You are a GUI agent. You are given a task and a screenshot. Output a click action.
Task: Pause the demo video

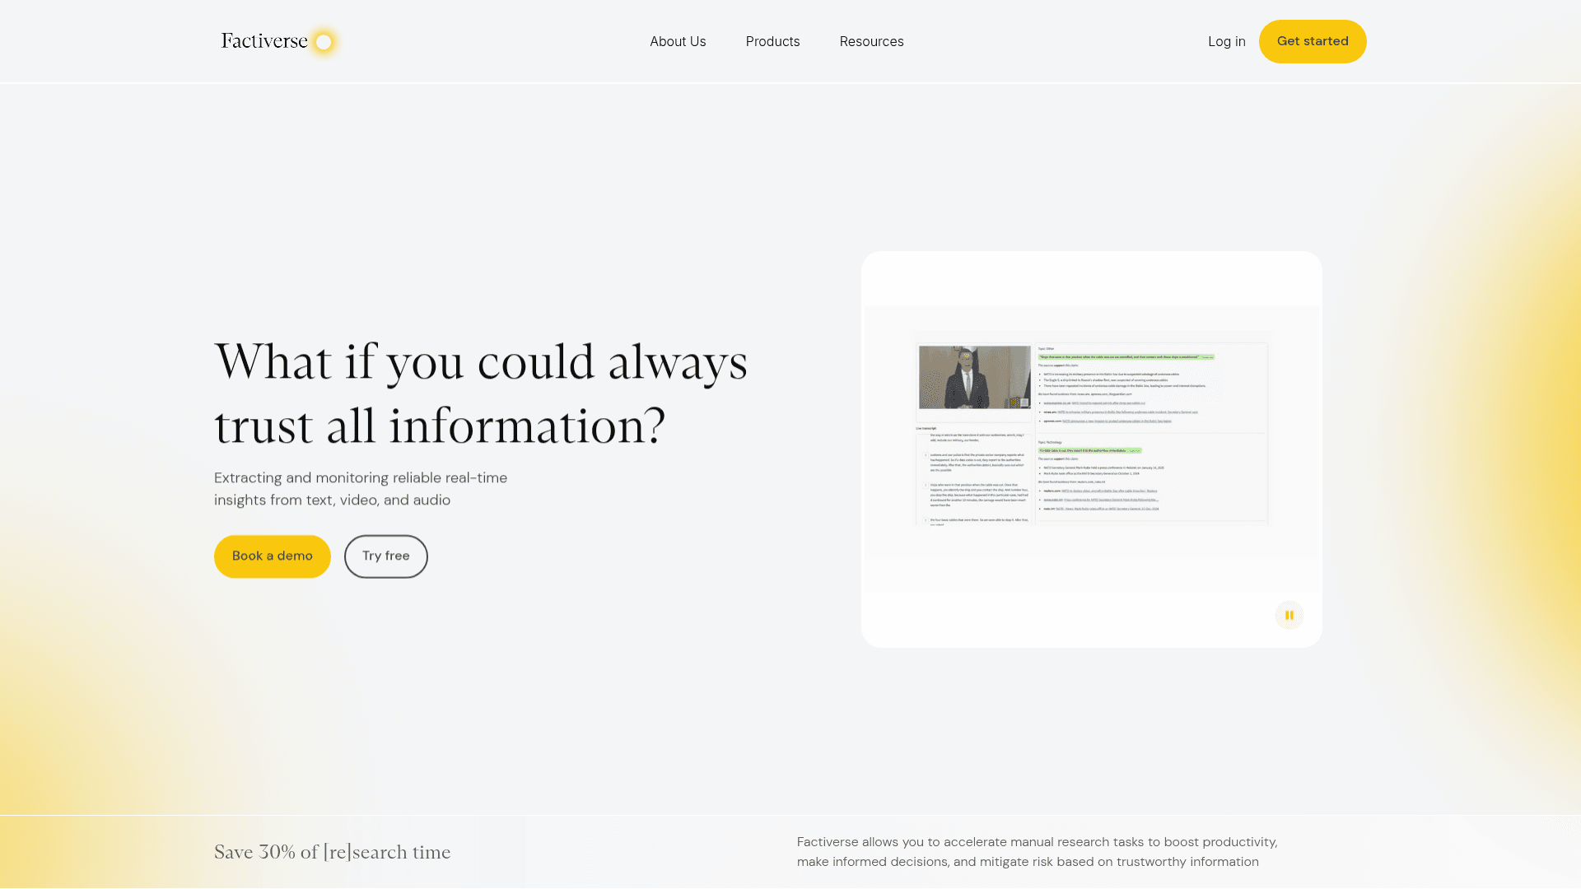coord(1290,615)
